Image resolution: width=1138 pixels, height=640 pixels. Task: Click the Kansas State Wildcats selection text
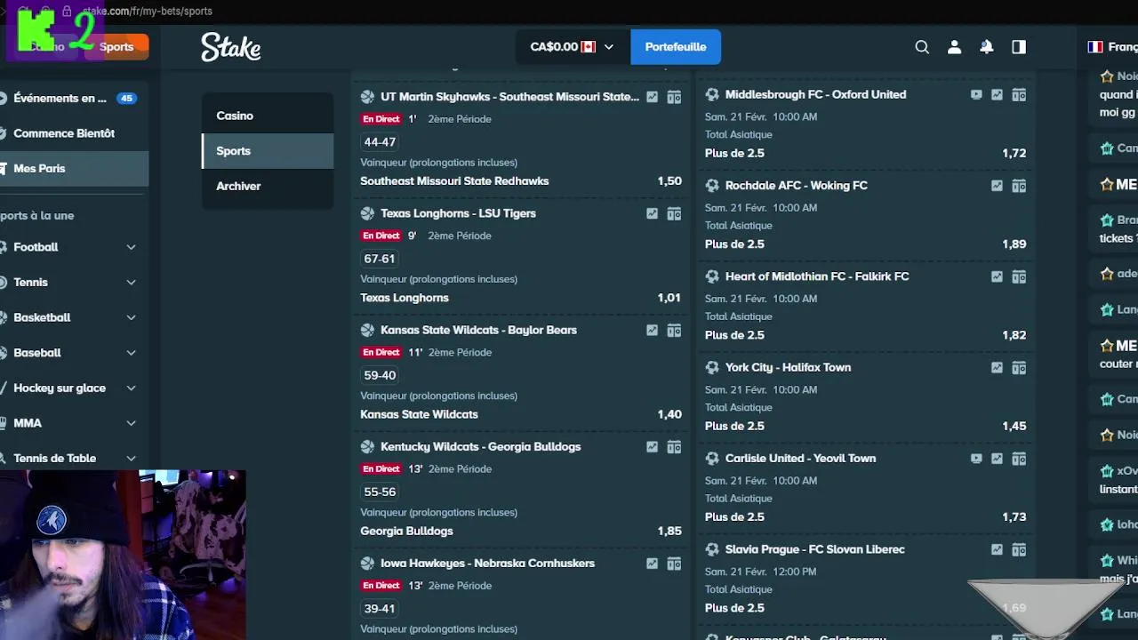point(419,414)
